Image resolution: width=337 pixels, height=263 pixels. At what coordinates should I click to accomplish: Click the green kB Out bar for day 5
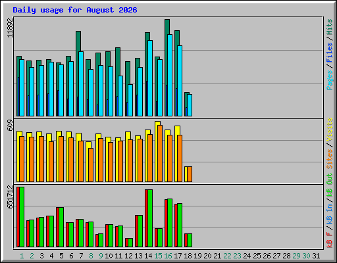pos(61,227)
